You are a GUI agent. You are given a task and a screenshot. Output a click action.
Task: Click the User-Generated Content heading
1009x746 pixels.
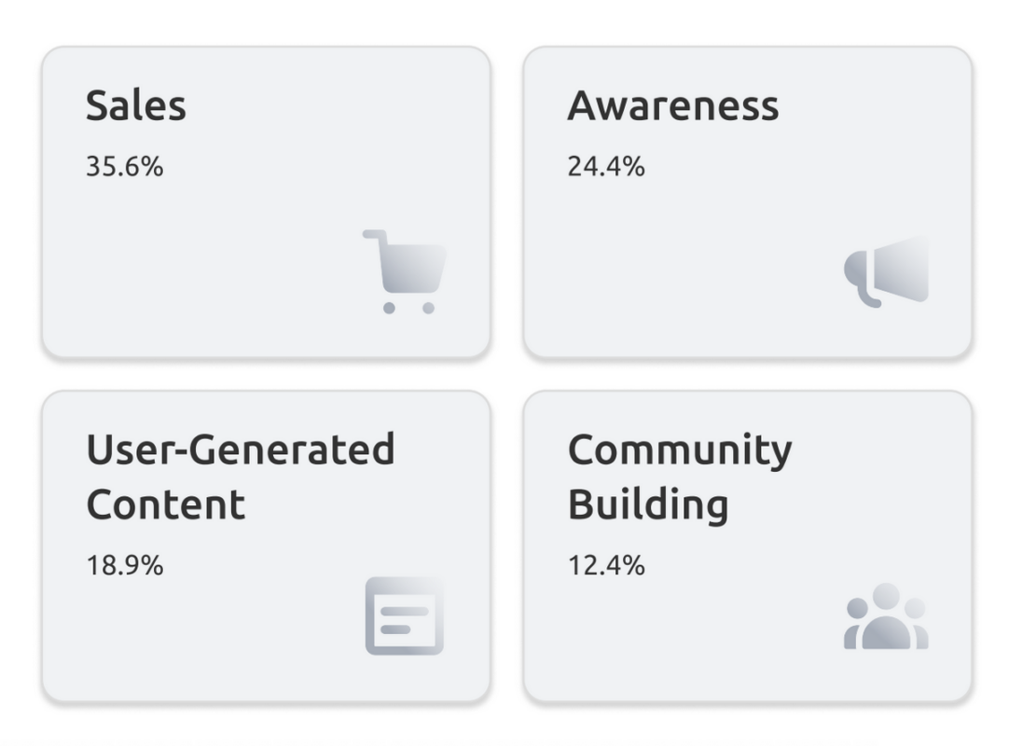[x=240, y=477]
